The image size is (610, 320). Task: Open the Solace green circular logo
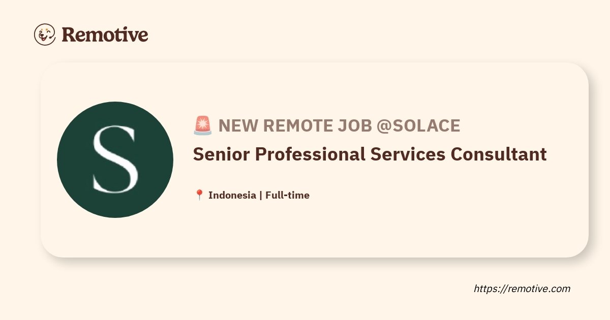tap(115, 159)
